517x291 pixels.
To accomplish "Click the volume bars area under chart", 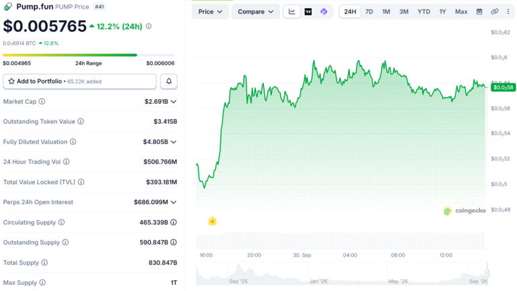I will tap(340, 241).
